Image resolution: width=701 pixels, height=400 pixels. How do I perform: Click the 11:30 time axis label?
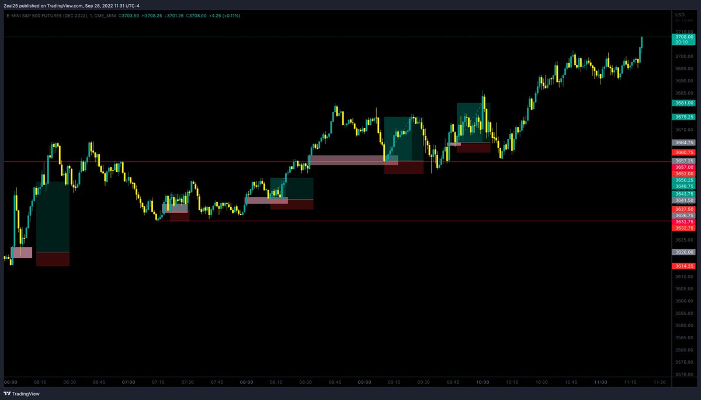coord(660,382)
